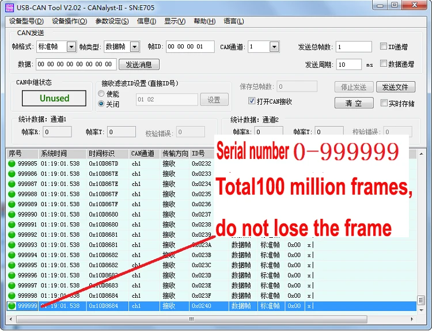Click ID cell 0x0240 in selected row
The height and width of the screenshot is (334, 432).
[x=202, y=306]
